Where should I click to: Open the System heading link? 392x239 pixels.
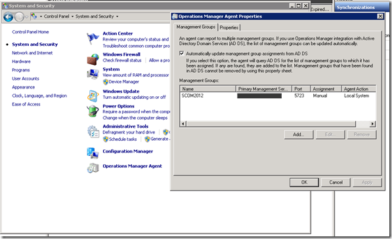click(x=111, y=69)
